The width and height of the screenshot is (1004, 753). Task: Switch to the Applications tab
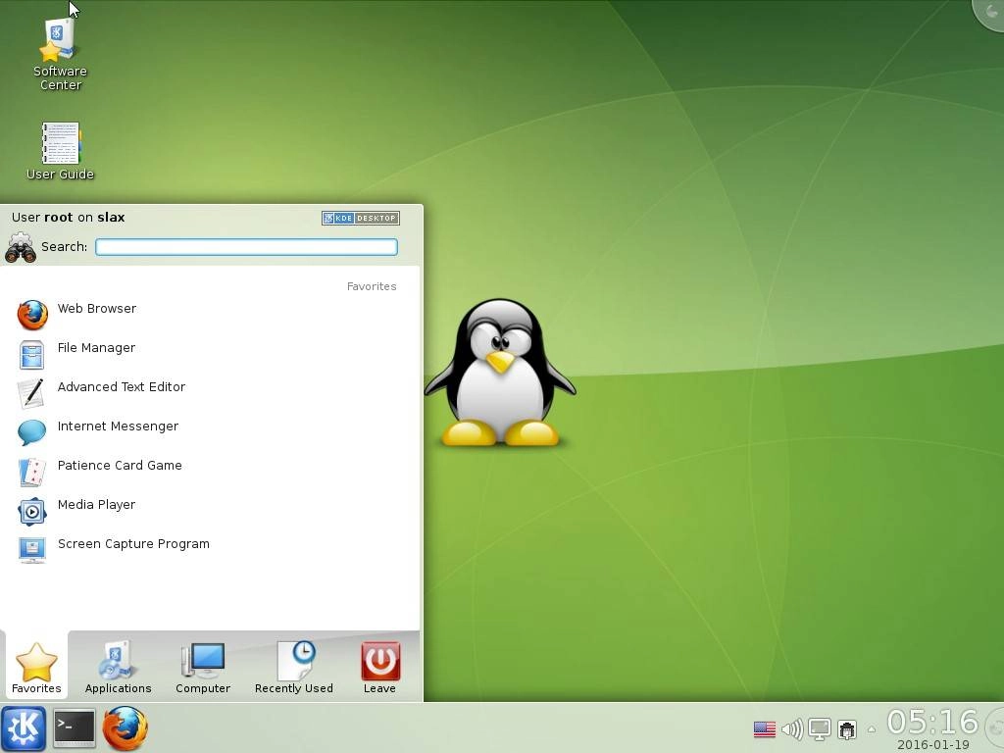click(x=118, y=667)
